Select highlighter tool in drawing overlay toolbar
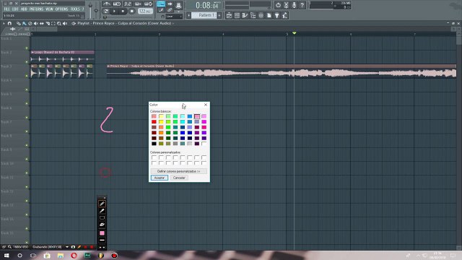 (x=102, y=211)
